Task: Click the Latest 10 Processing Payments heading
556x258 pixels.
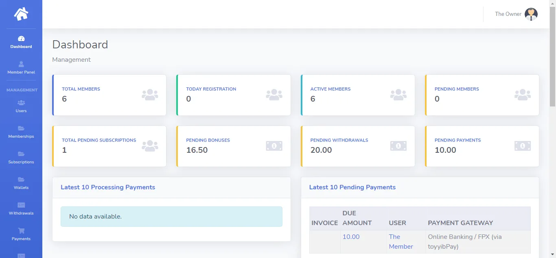Action: pos(108,187)
